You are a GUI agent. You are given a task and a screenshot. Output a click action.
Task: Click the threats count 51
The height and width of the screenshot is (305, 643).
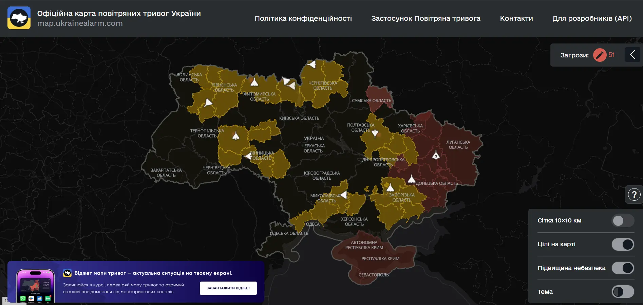tap(611, 55)
